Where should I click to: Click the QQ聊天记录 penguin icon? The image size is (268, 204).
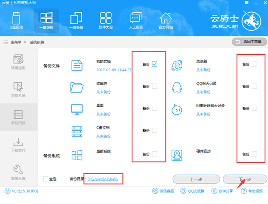click(177, 87)
